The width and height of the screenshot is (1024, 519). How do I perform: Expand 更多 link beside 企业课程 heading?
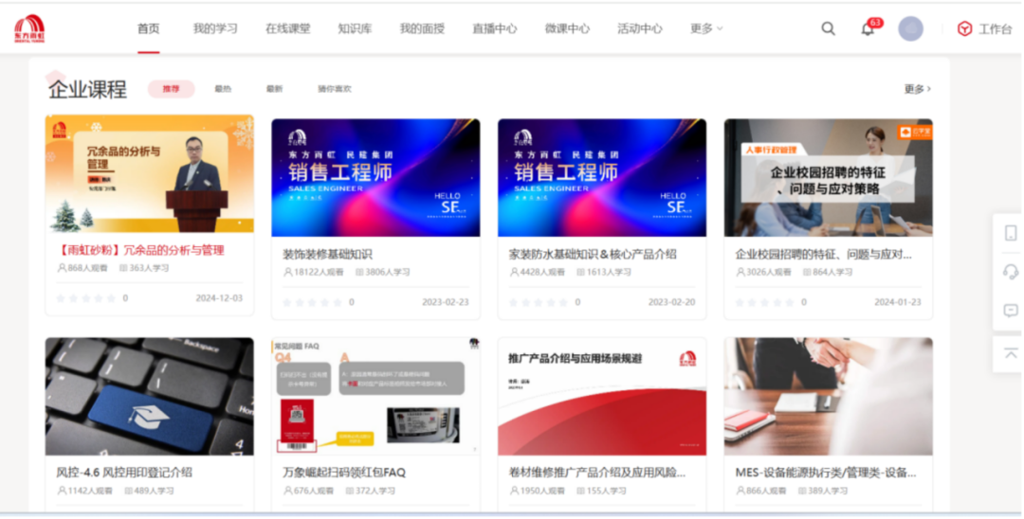917,89
